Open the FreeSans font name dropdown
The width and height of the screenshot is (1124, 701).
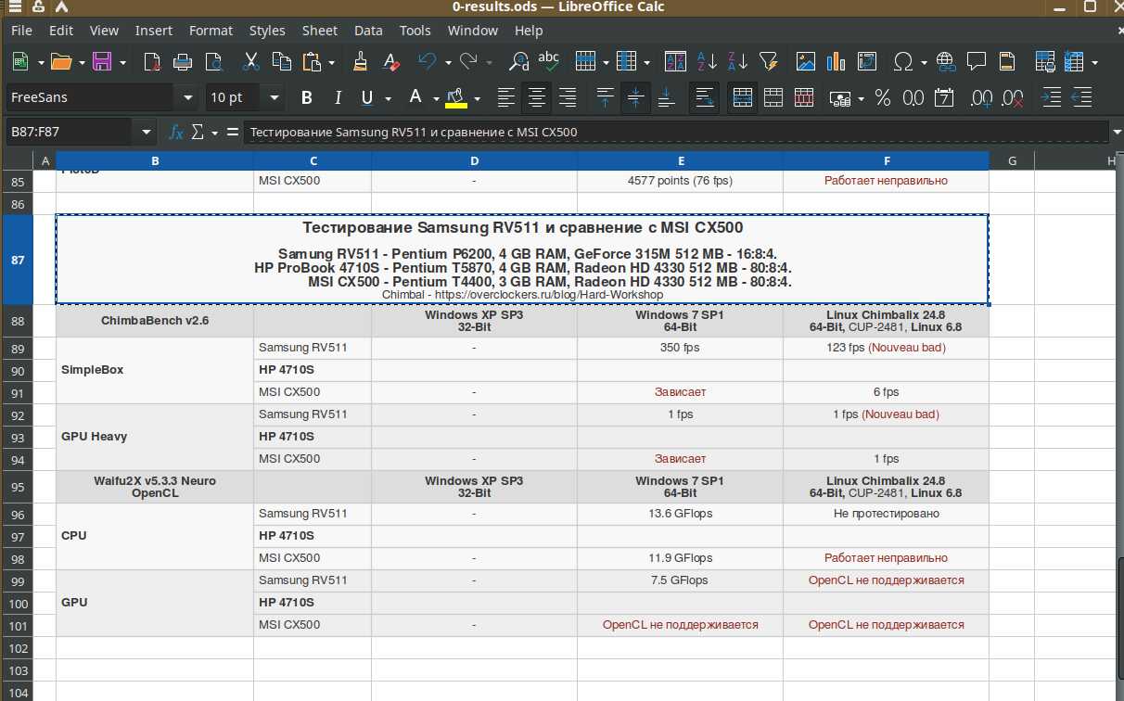188,97
